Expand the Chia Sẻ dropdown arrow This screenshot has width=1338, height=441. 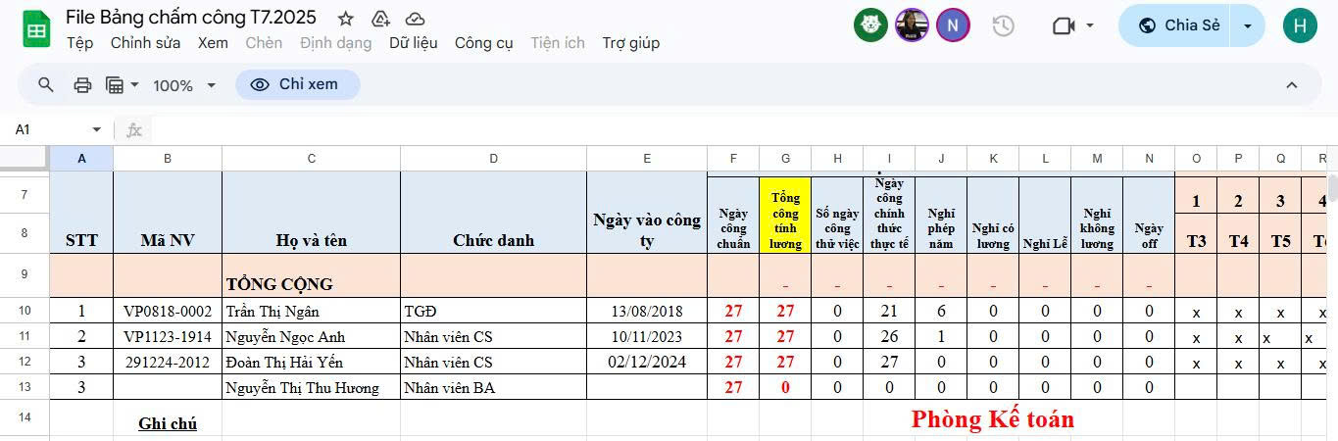1248,25
